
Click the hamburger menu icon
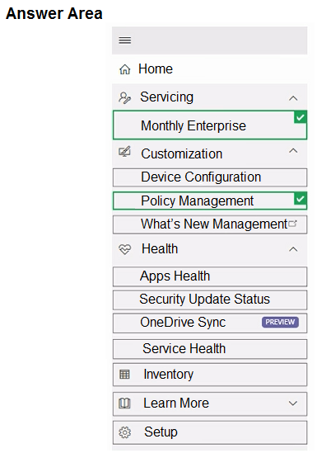pos(125,40)
